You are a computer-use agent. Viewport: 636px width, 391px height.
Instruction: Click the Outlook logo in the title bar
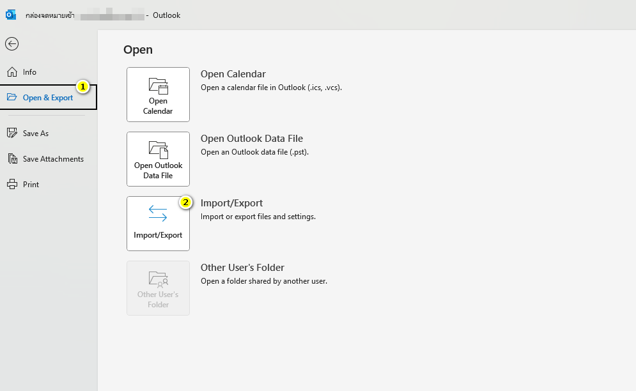point(11,15)
